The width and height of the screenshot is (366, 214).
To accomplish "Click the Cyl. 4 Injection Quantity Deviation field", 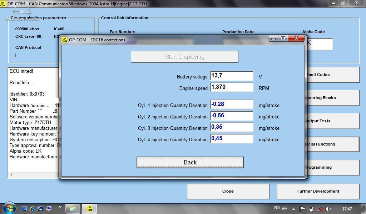I will click(232, 138).
